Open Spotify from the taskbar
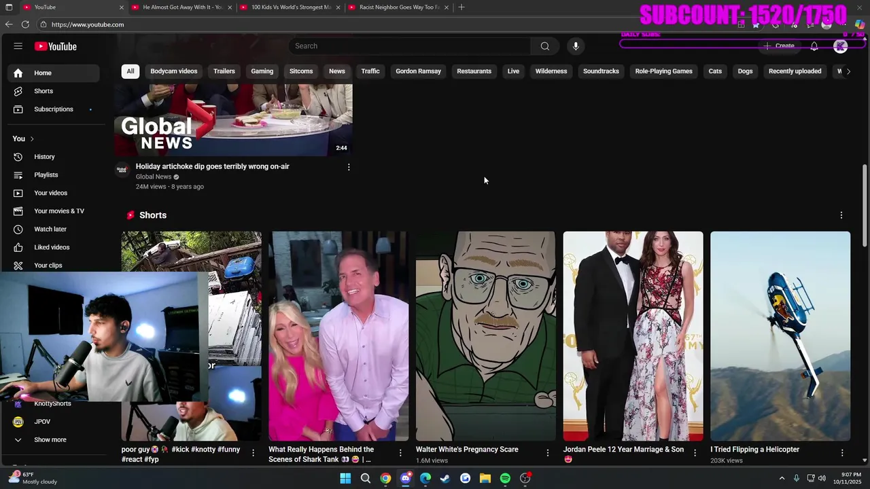Viewport: 870px width, 489px height. tap(505, 479)
